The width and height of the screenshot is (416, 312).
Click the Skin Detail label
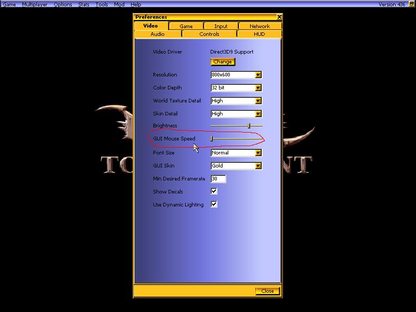click(x=165, y=114)
